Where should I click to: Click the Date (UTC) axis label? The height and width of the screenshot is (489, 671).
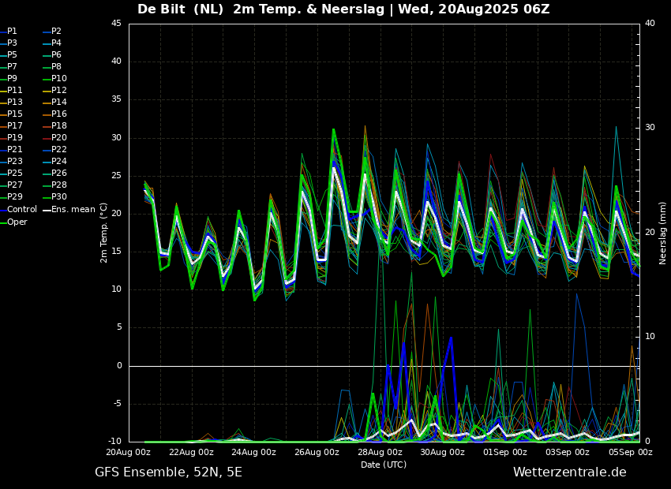coord(384,465)
